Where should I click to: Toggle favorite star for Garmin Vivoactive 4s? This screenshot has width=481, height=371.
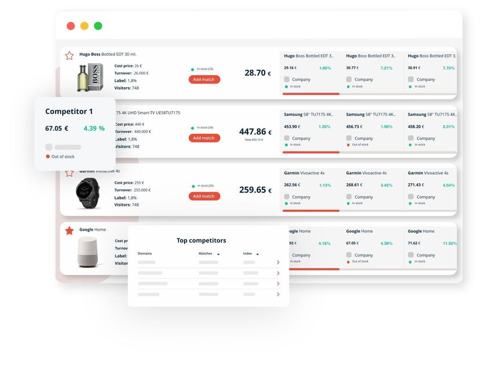point(69,173)
